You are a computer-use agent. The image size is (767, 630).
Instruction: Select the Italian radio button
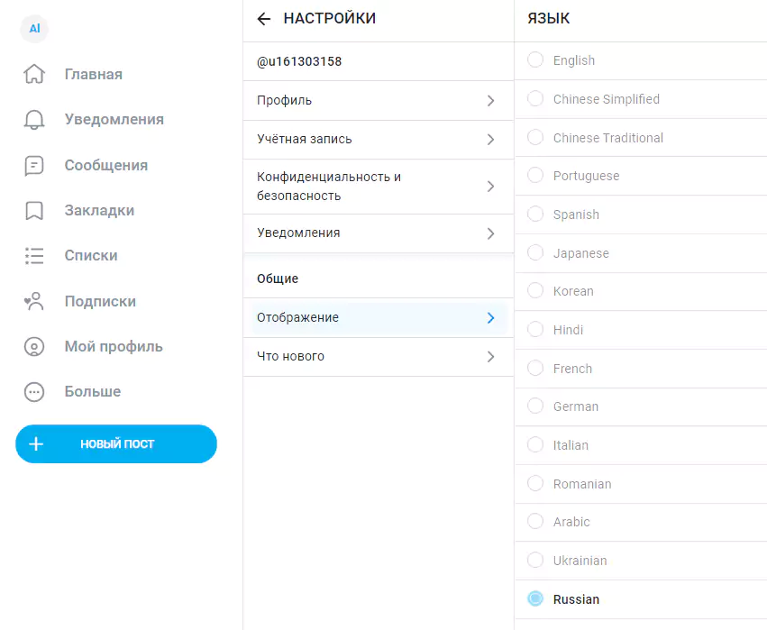click(535, 444)
